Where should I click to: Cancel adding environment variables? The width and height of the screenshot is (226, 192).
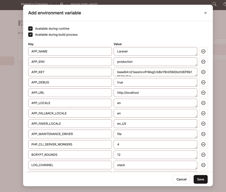(x=181, y=179)
